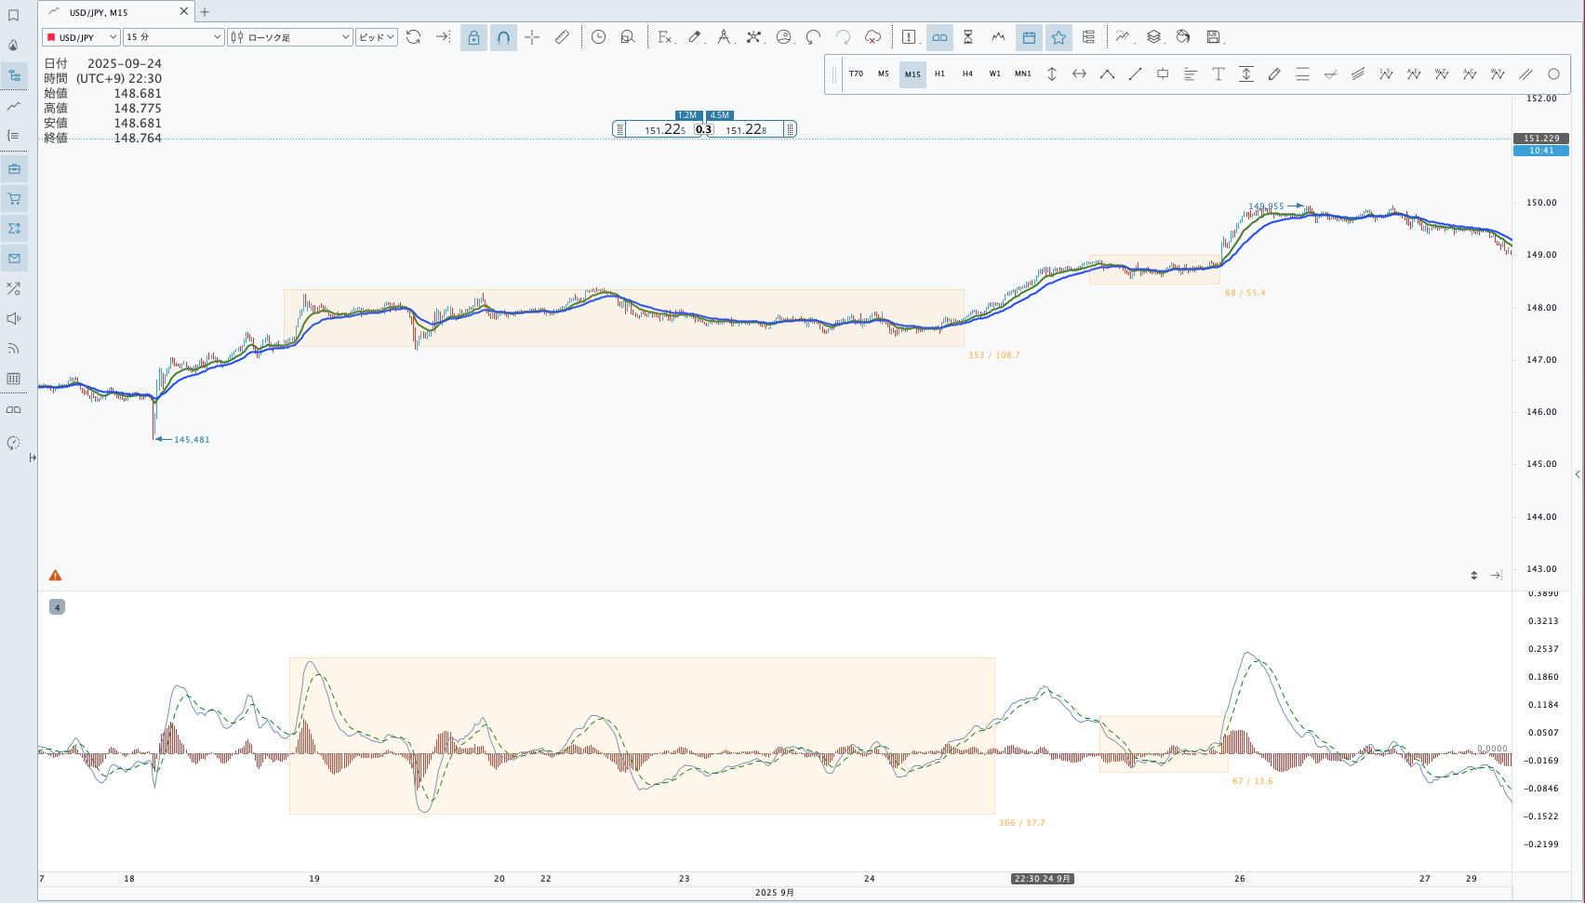Select the ellipse drawing tool
Image resolution: width=1585 pixels, height=903 pixels.
click(1552, 74)
